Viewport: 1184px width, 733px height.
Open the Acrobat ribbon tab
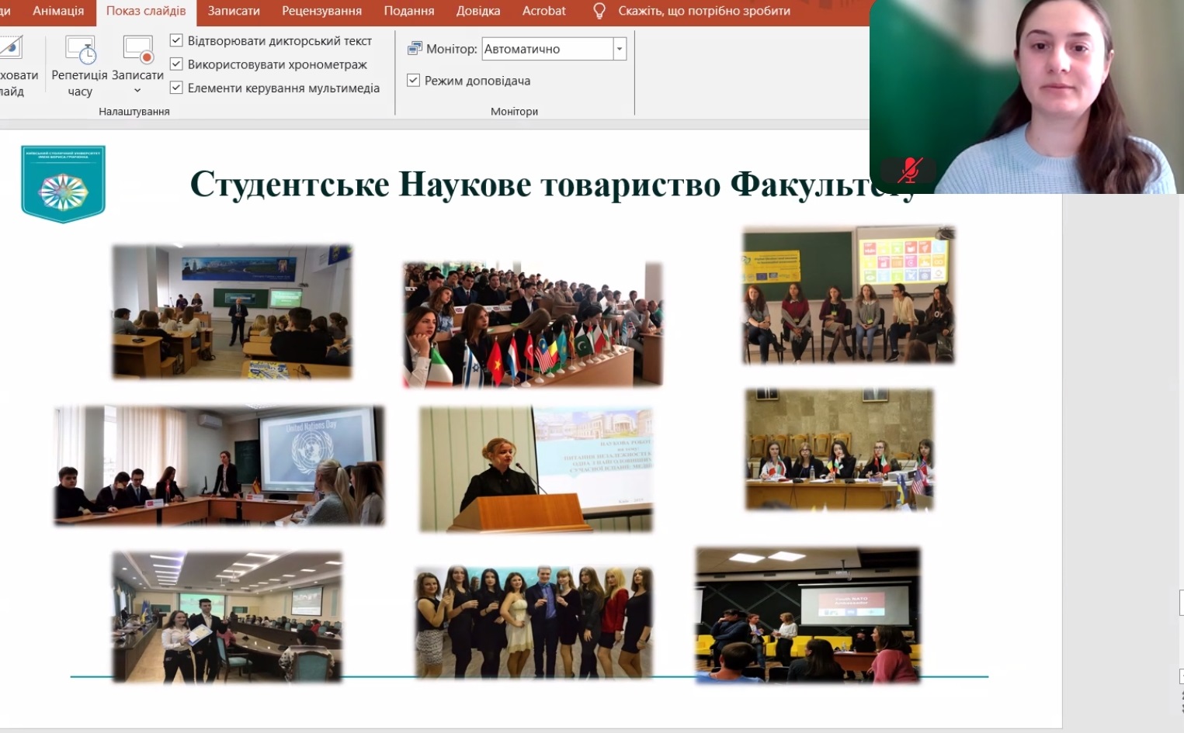(x=543, y=11)
